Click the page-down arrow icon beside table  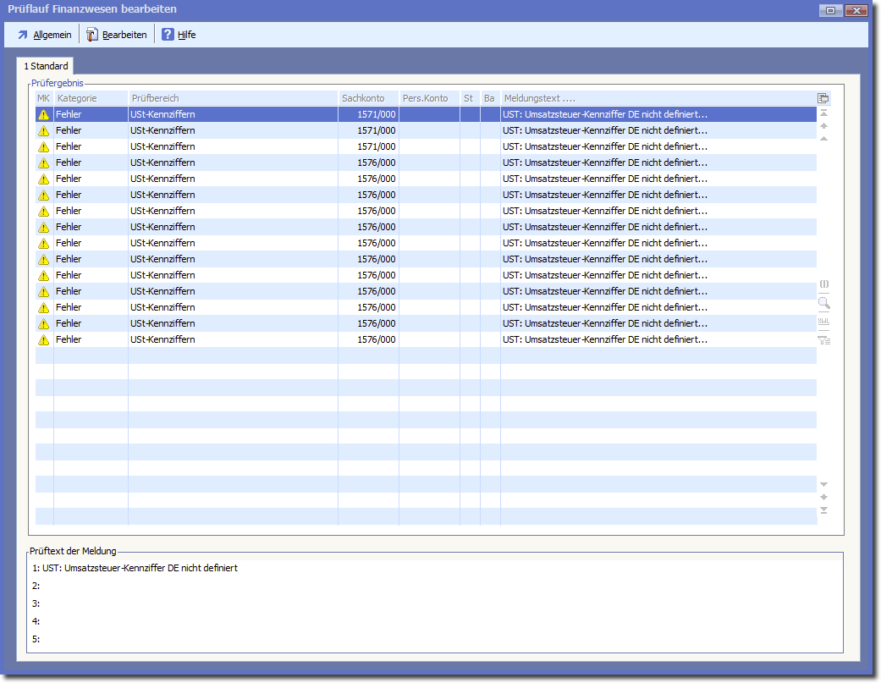pyautogui.click(x=823, y=497)
